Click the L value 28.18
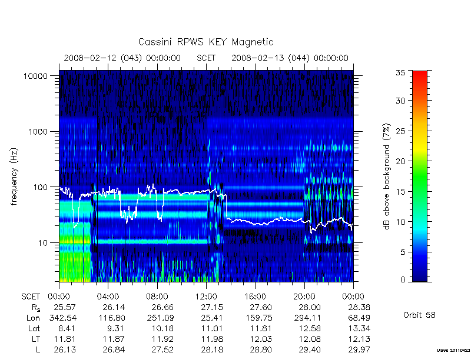471x353 pixels. click(x=212, y=349)
